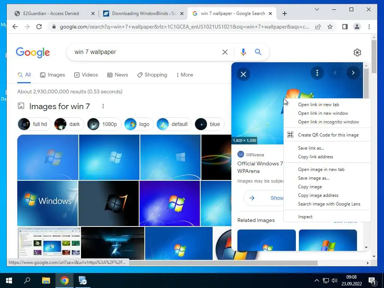The image size is (384, 288).
Task: Choose Open link in new tab
Action: (x=327, y=105)
